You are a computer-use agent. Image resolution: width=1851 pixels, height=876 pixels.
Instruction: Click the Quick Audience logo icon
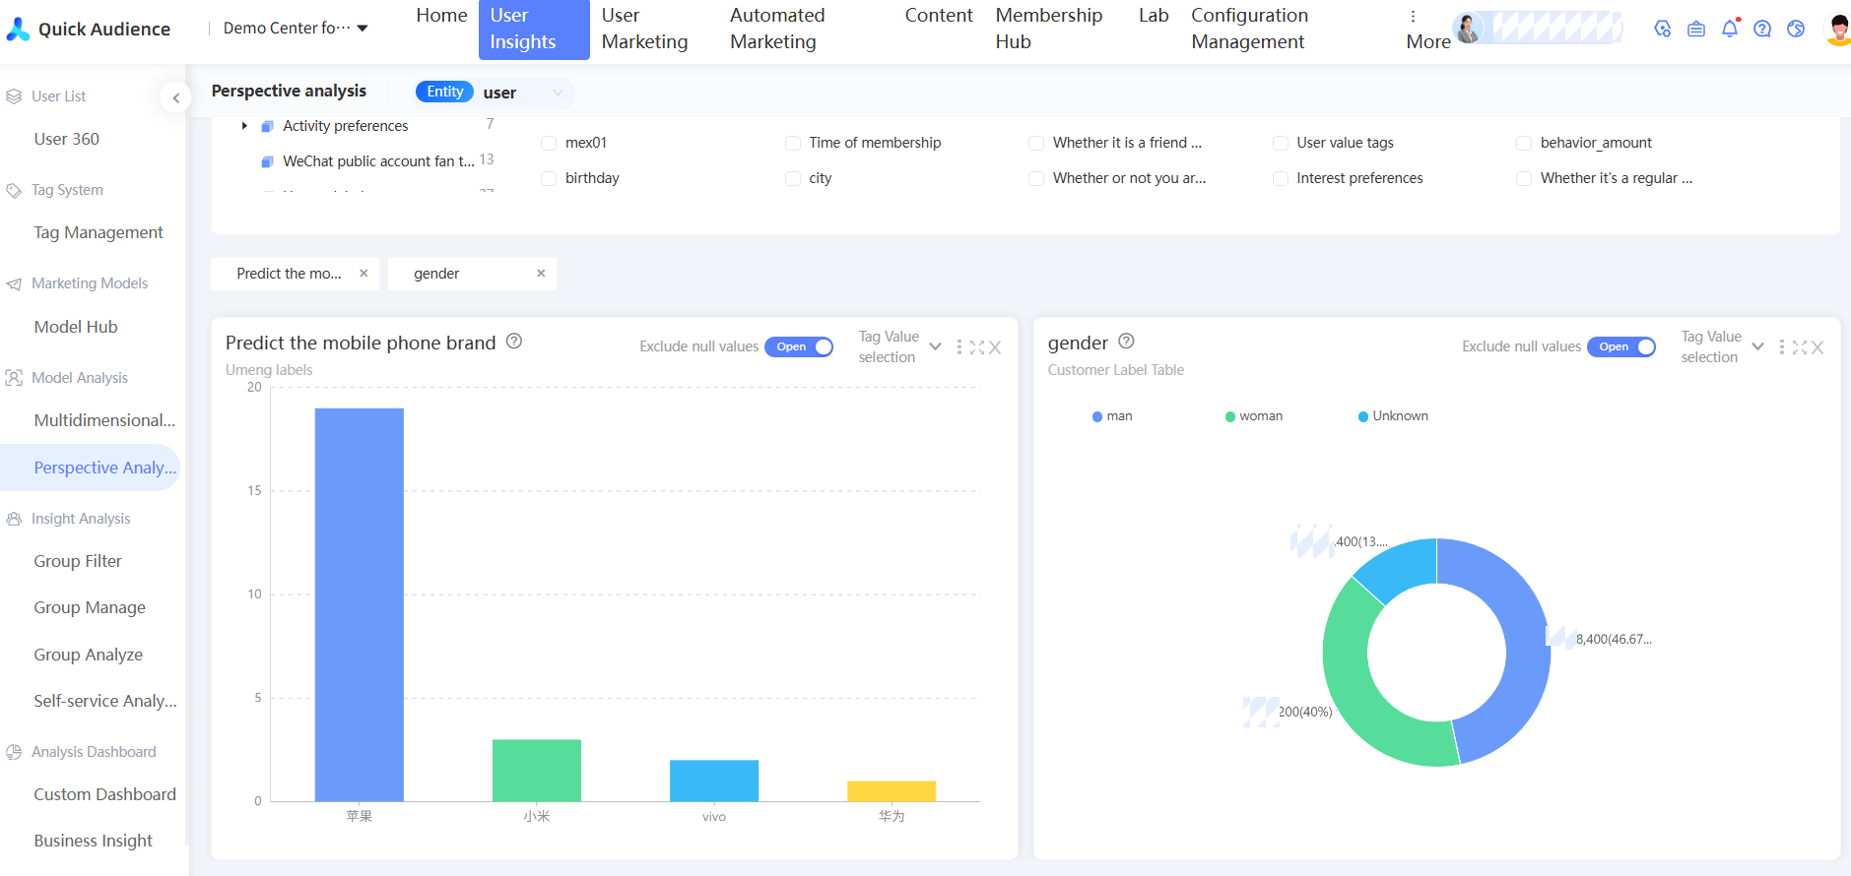(18, 30)
